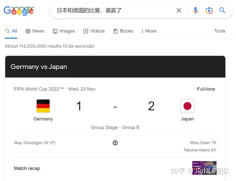This screenshot has width=236, height=181.
Task: Click the Google holiday logo
Action: coord(19,11)
